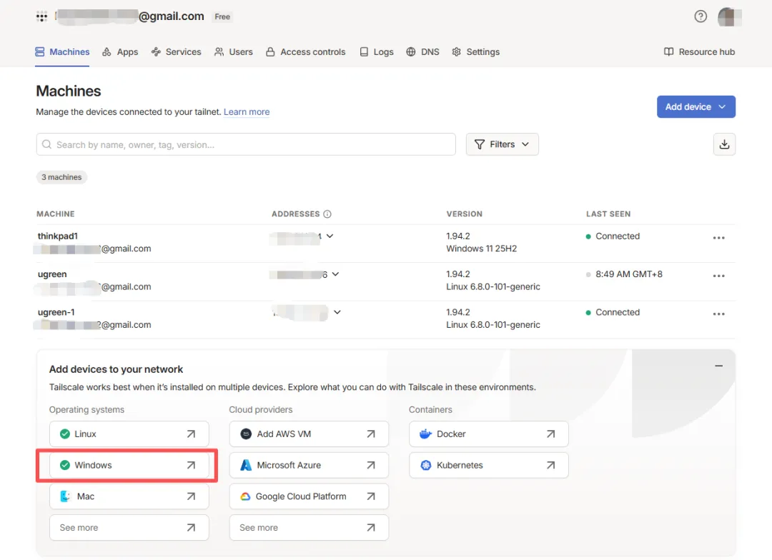Switch to the Users tab

coord(233,51)
